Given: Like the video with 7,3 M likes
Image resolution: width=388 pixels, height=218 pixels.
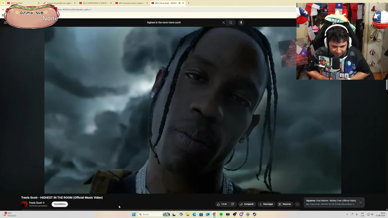Looking at the screenshot, I should (x=222, y=204).
